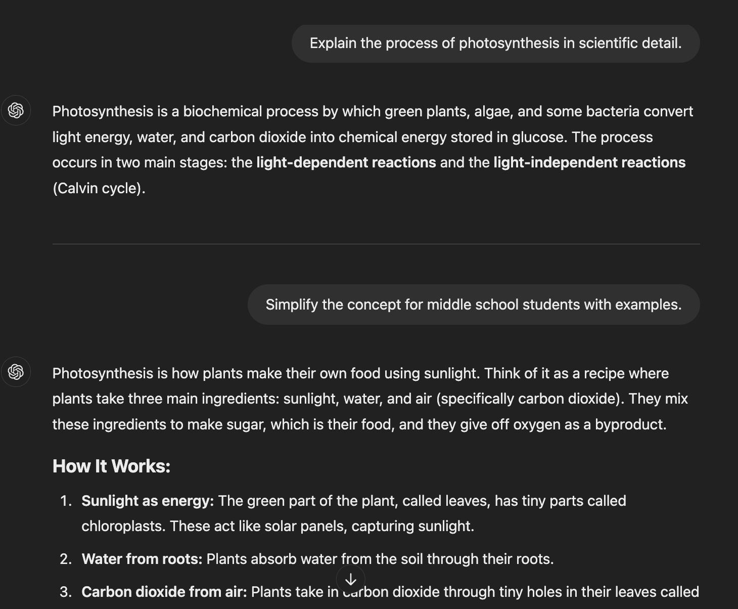Click list number 3 marker
738x609 pixels.
66,592
